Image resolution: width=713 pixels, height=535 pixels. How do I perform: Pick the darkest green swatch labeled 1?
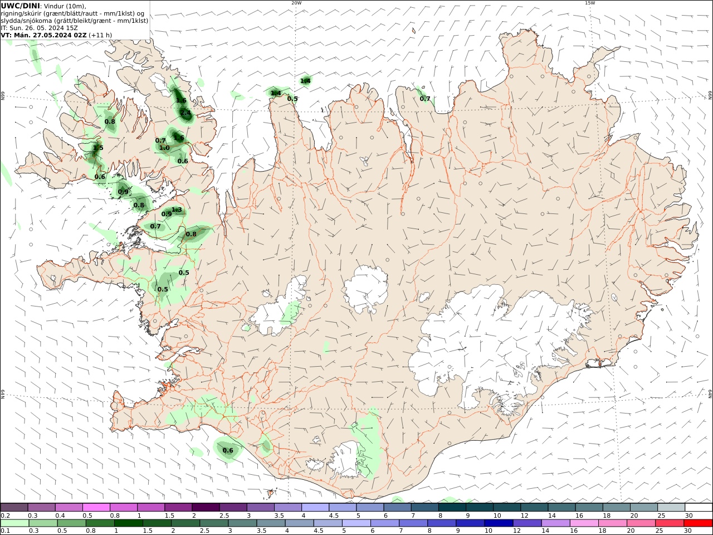click(x=129, y=523)
